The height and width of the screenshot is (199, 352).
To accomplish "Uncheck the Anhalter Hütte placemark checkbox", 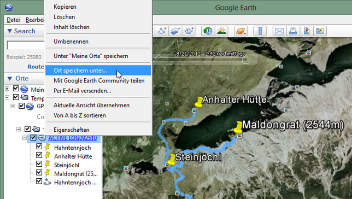I will point(39,155).
